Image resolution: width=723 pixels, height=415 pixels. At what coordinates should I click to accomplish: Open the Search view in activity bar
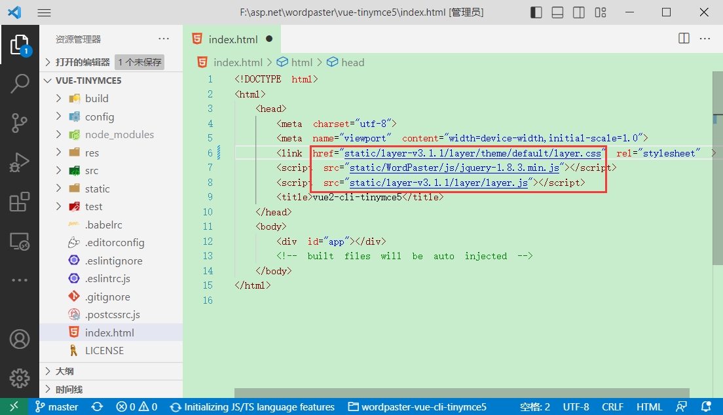(x=20, y=83)
